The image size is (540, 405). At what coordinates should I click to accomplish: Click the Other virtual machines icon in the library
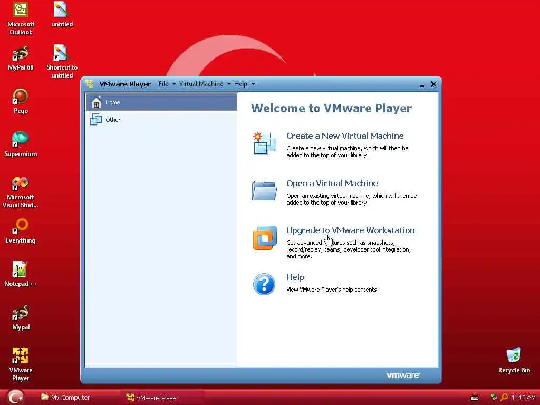point(96,120)
